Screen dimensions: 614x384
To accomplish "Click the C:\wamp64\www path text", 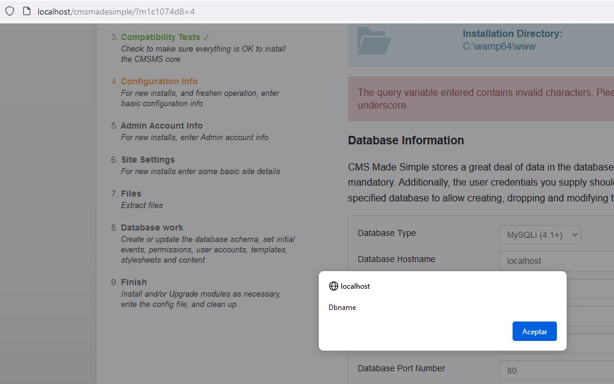I will [x=499, y=47].
